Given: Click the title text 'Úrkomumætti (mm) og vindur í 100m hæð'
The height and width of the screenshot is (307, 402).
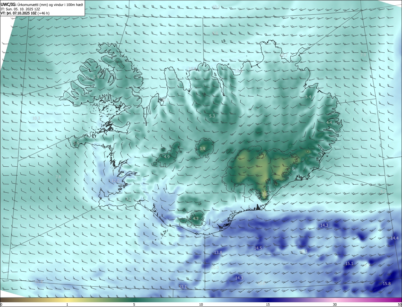Looking at the screenshot, I should 50,5.
